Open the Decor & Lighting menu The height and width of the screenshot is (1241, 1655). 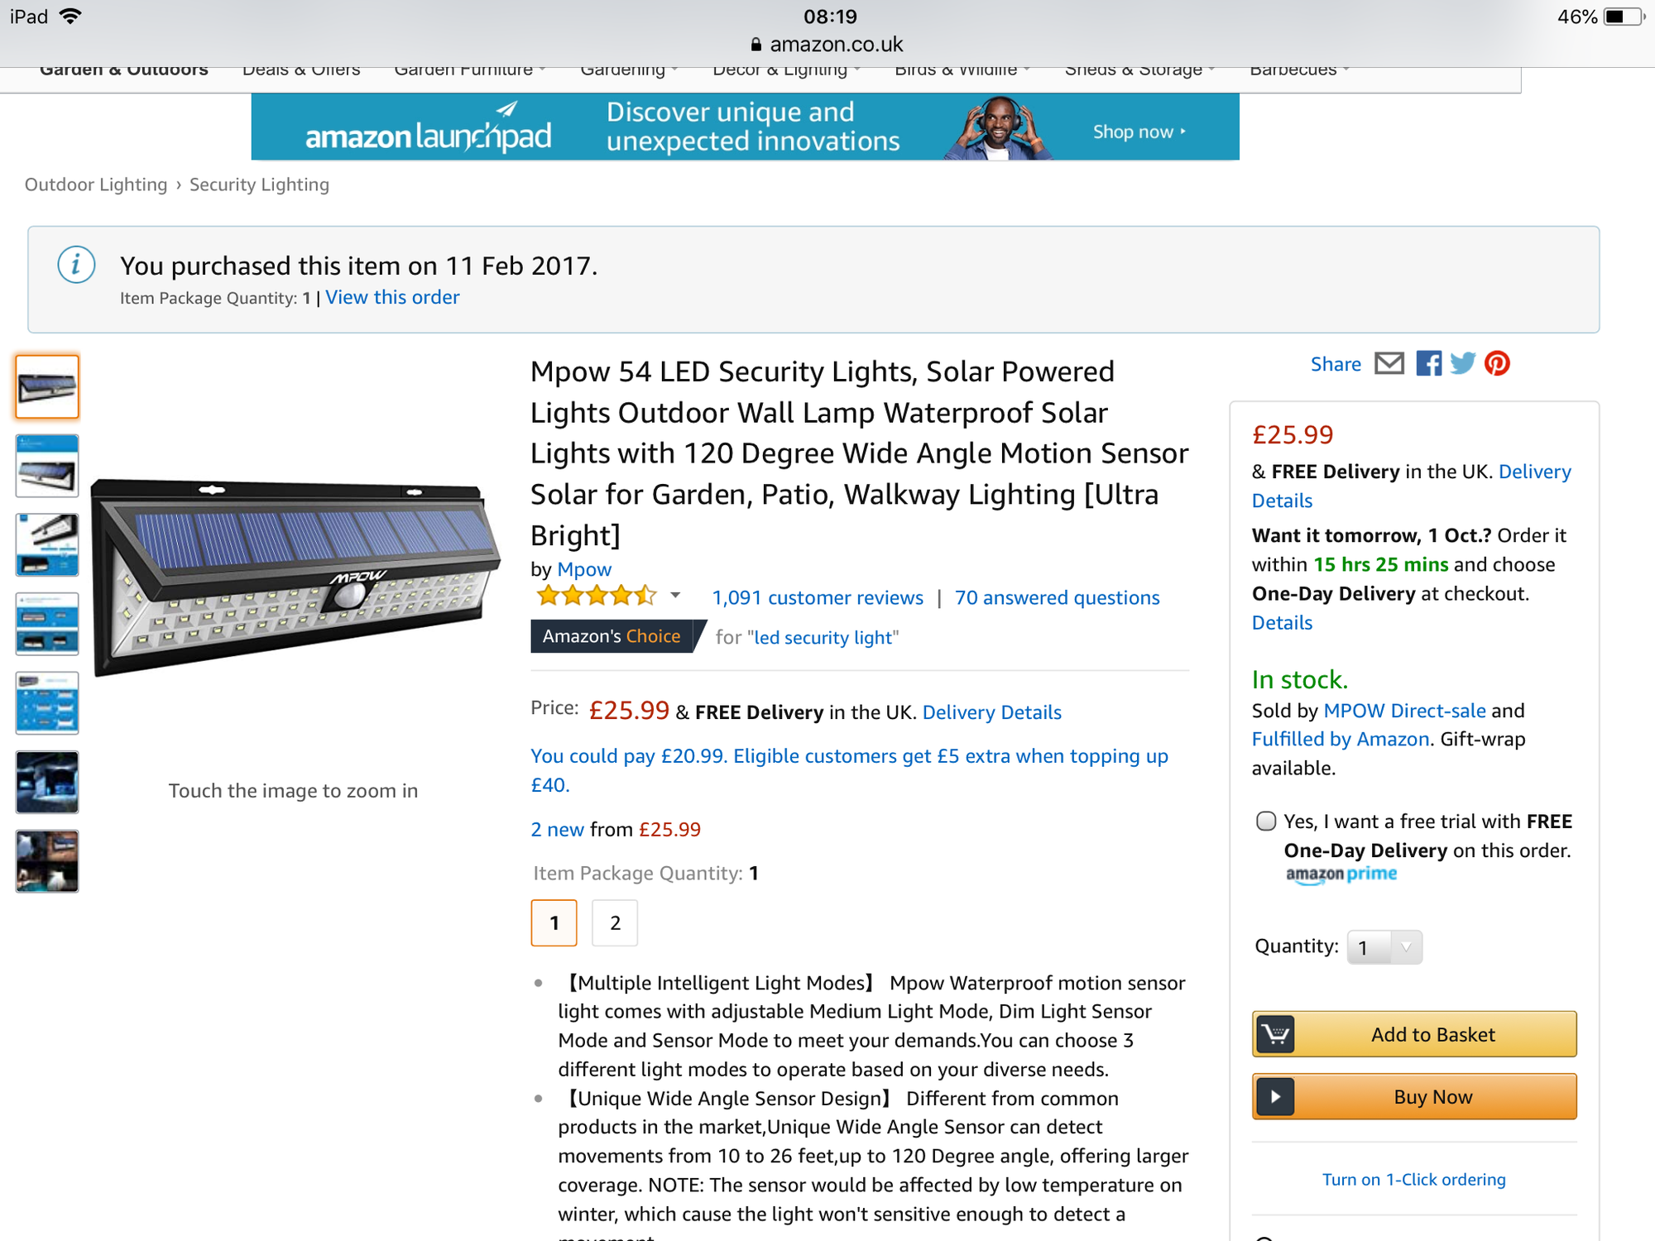(x=786, y=71)
